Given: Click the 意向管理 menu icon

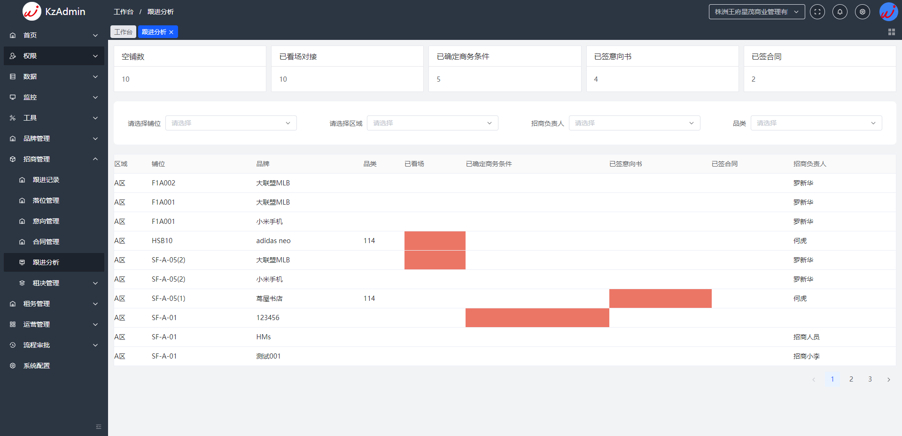Looking at the screenshot, I should [x=22, y=221].
